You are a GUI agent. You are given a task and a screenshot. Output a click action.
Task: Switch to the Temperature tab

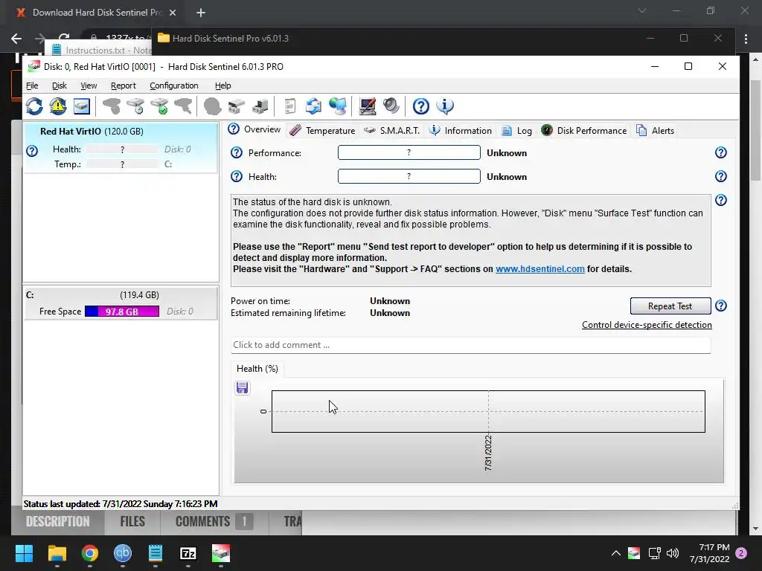pyautogui.click(x=322, y=131)
